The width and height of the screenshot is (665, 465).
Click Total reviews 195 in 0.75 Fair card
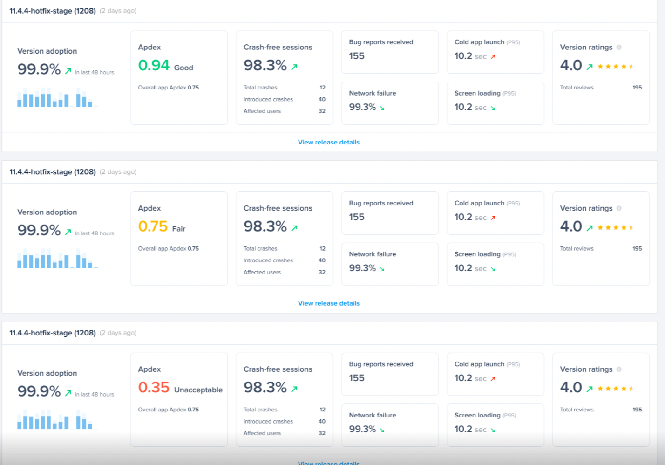click(x=601, y=249)
